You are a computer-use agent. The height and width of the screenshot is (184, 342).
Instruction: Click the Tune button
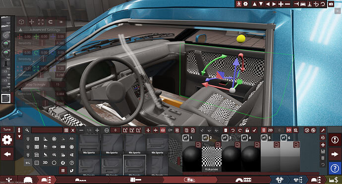point(7,130)
